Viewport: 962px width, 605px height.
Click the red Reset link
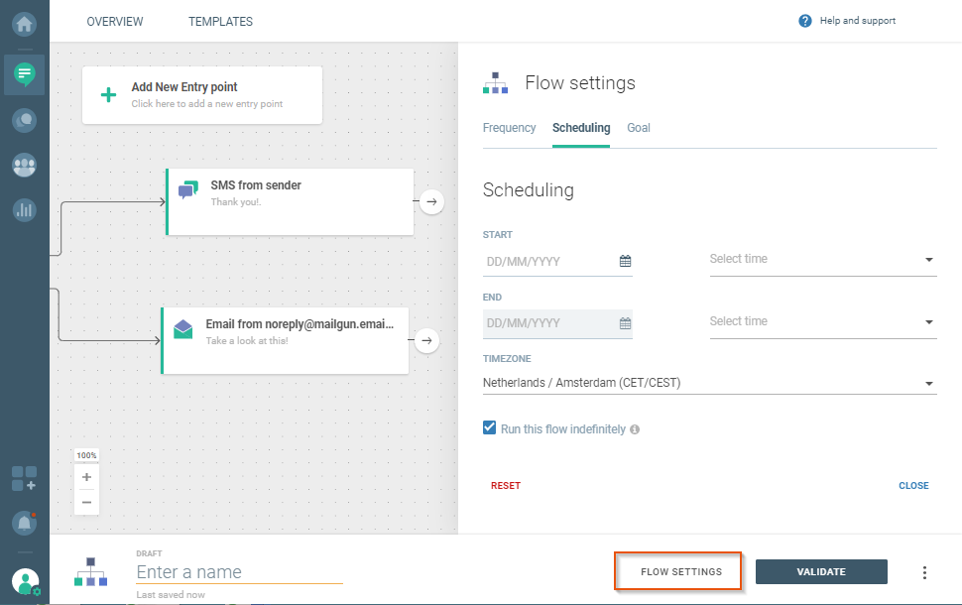point(506,486)
